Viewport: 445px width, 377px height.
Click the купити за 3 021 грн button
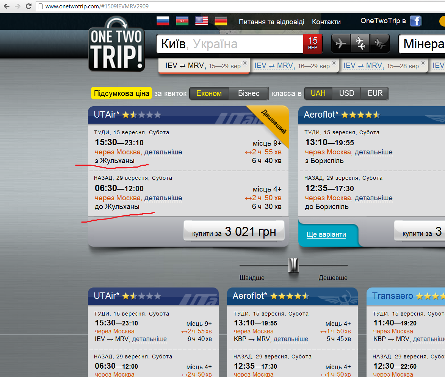tap(234, 231)
